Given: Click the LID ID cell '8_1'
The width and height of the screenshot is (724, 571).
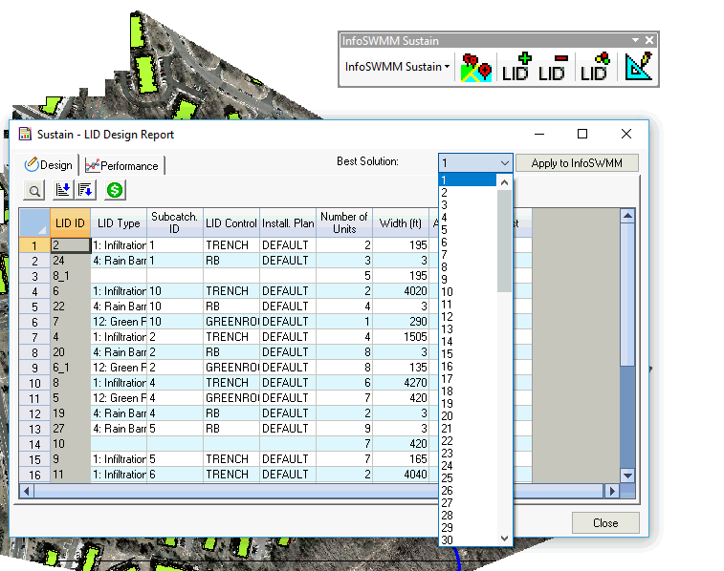Looking at the screenshot, I should [70, 276].
